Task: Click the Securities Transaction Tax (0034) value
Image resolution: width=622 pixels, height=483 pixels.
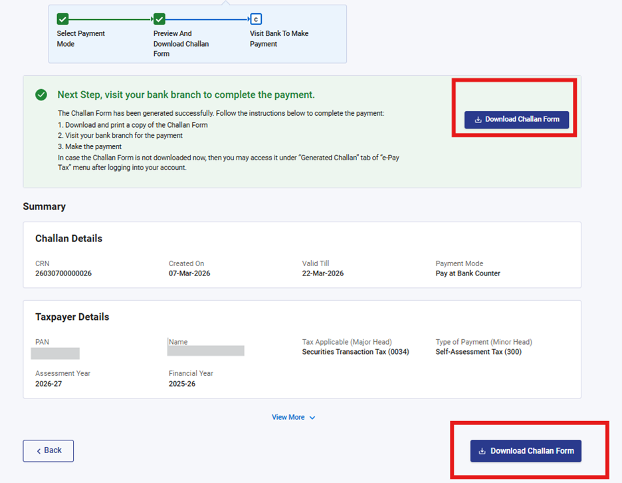Action: [356, 352]
